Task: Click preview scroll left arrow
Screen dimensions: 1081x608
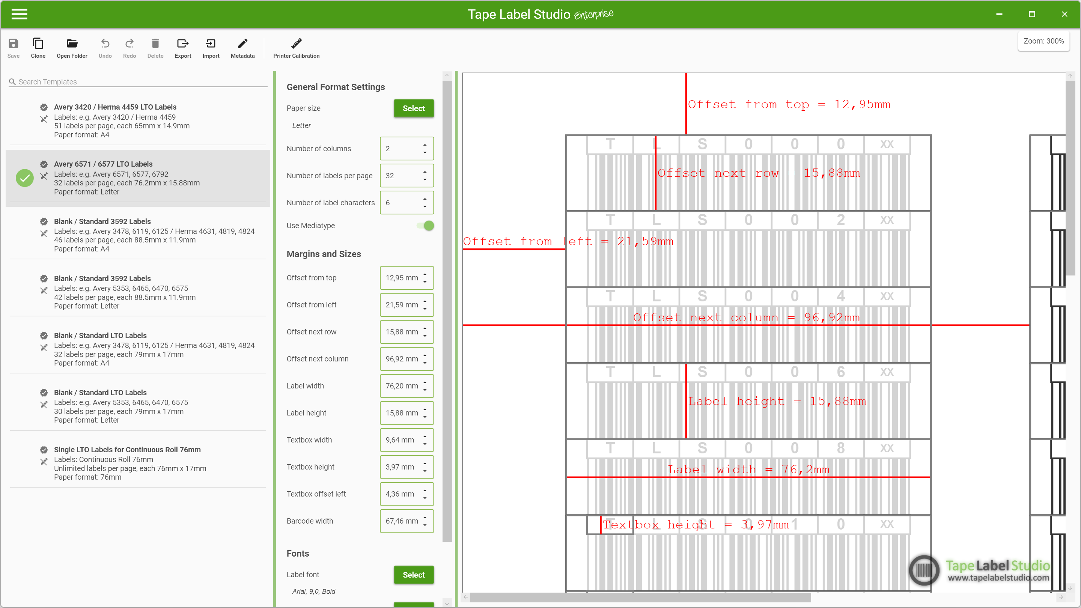Action: pos(465,597)
